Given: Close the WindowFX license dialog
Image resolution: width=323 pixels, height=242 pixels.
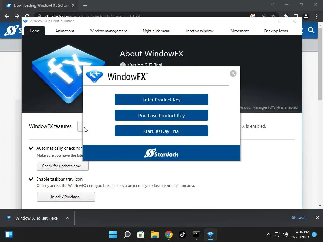Looking at the screenshot, I should pyautogui.click(x=233, y=73).
